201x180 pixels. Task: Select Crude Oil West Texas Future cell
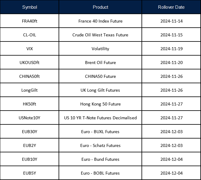(x=100, y=35)
